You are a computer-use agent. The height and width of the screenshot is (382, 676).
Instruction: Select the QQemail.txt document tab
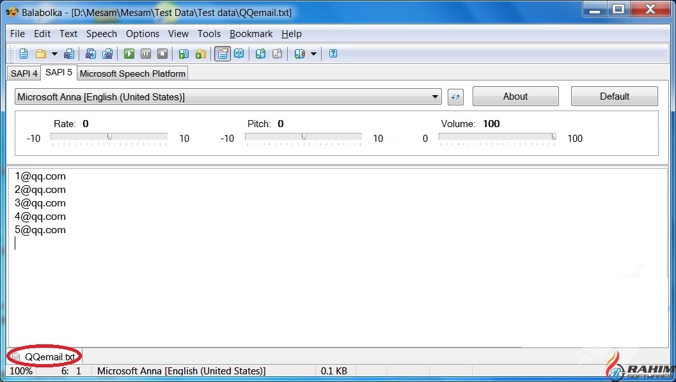[45, 356]
